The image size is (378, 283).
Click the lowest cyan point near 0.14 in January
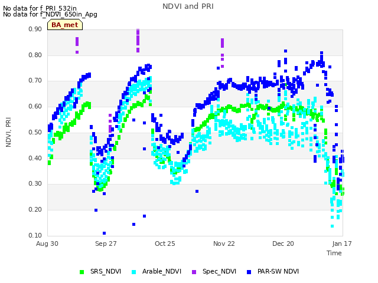(332, 226)
